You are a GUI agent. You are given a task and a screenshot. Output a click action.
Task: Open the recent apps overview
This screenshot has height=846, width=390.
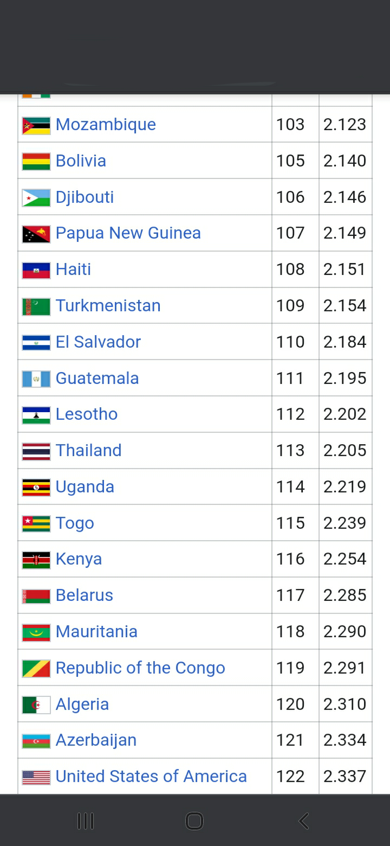coord(86,821)
